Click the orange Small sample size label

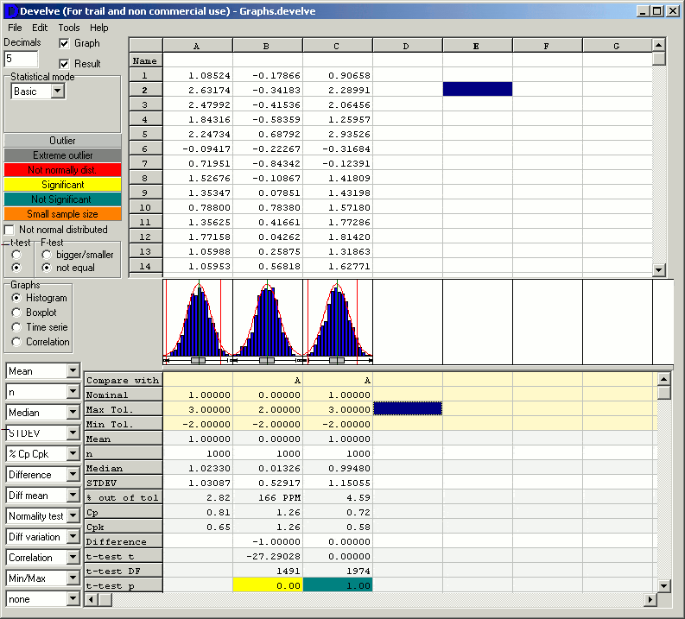click(62, 214)
